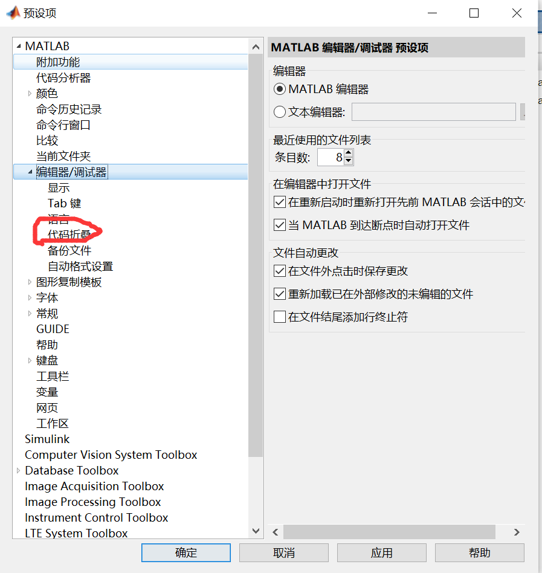This screenshot has width=542, height=573.
Task: Toggle 重新加载已在外部修改的未编辑的文件 checkbox
Action: [279, 294]
